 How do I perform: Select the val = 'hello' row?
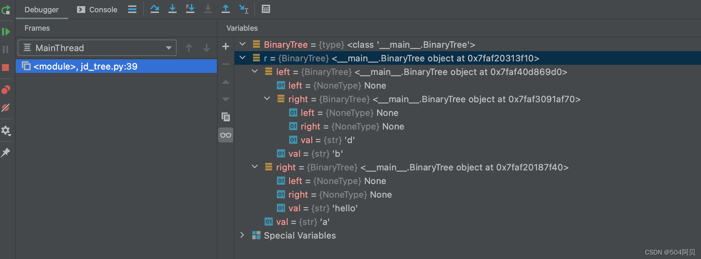467,208
